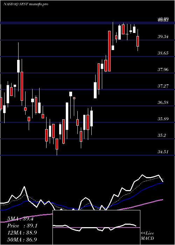Select the 38.65 price level label
Viewport: 175px width, 245px height.
pyautogui.click(x=163, y=53)
